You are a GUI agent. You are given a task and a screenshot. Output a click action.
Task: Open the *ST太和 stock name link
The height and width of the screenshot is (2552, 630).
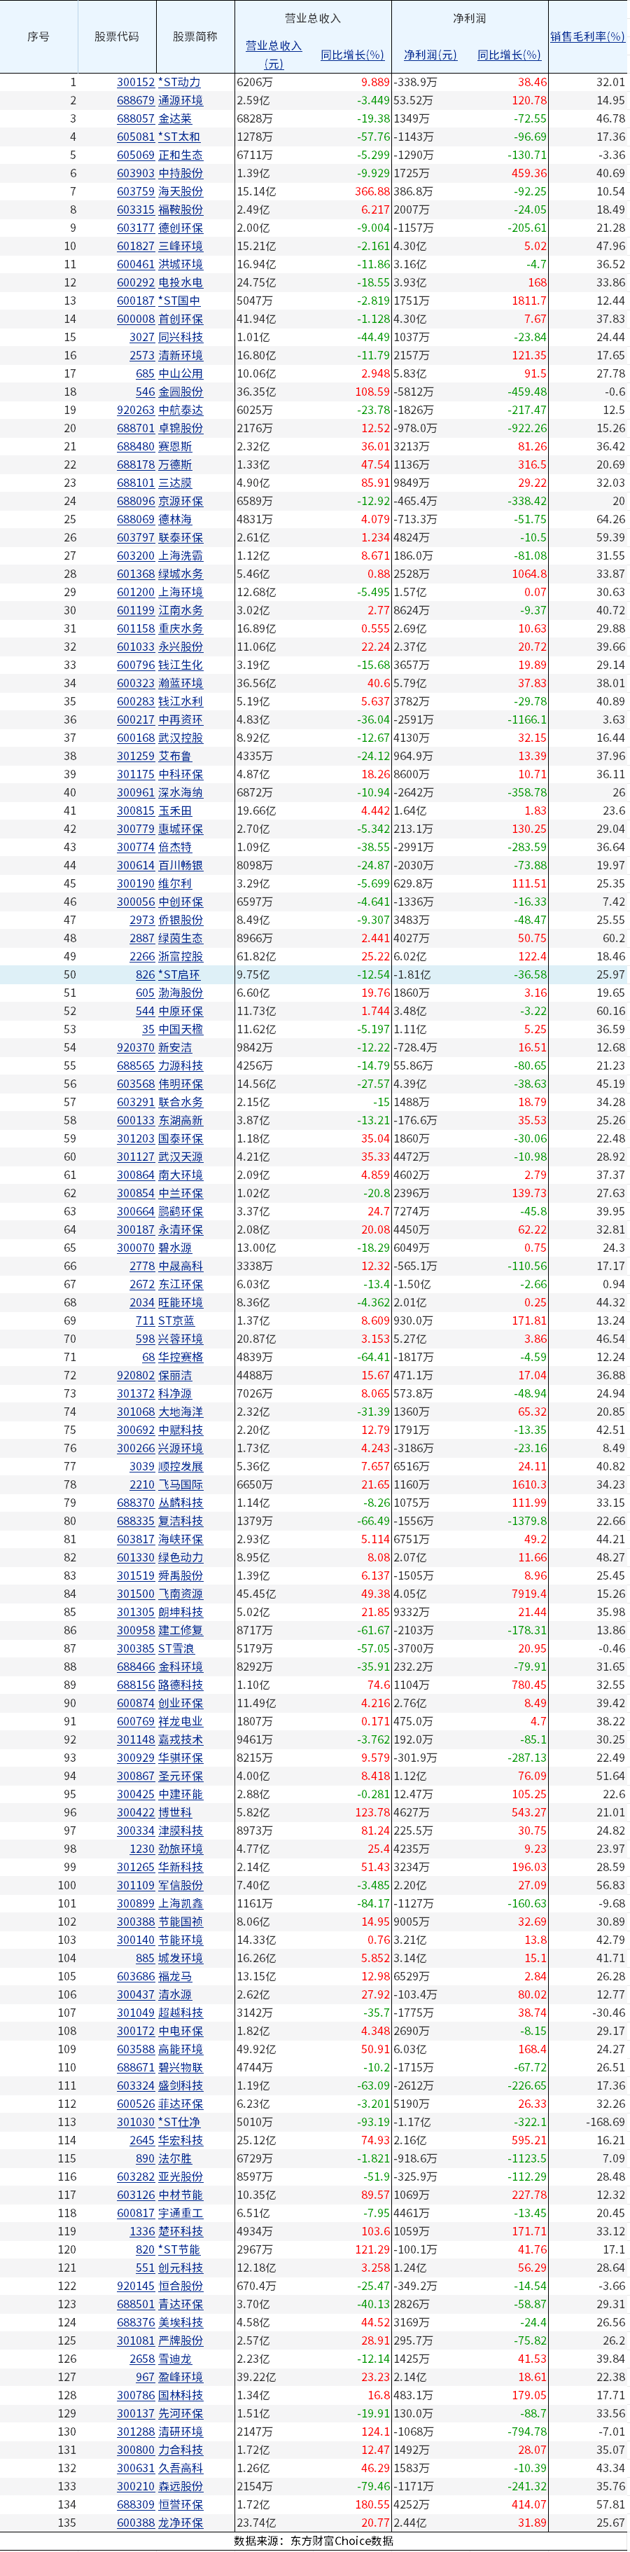[179, 138]
